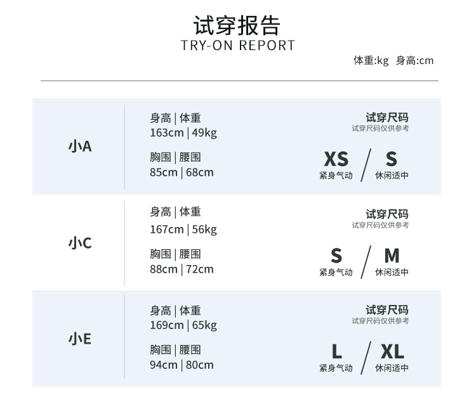This screenshot has height=402, width=476.
Task: Click the 试穿报告 title heading
Action: 237,25
